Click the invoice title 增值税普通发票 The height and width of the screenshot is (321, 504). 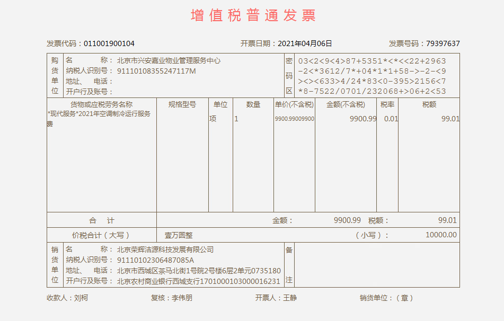[x=253, y=15]
